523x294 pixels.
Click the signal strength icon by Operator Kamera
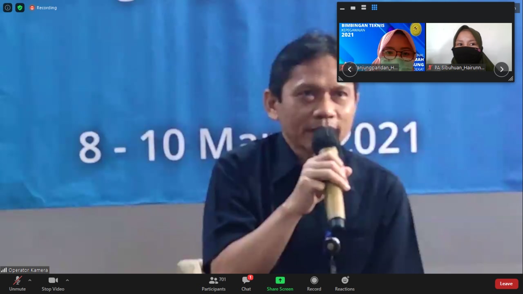4,270
